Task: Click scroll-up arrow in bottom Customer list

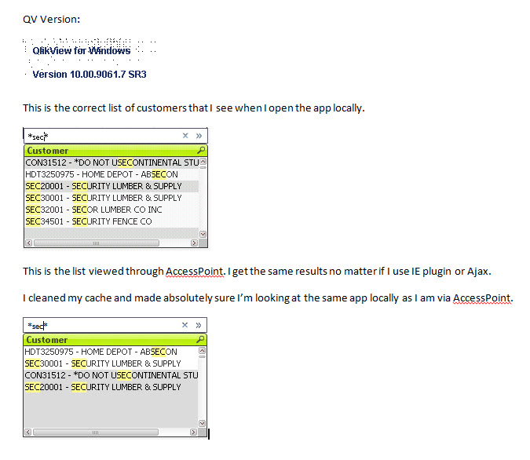Action: point(202,350)
